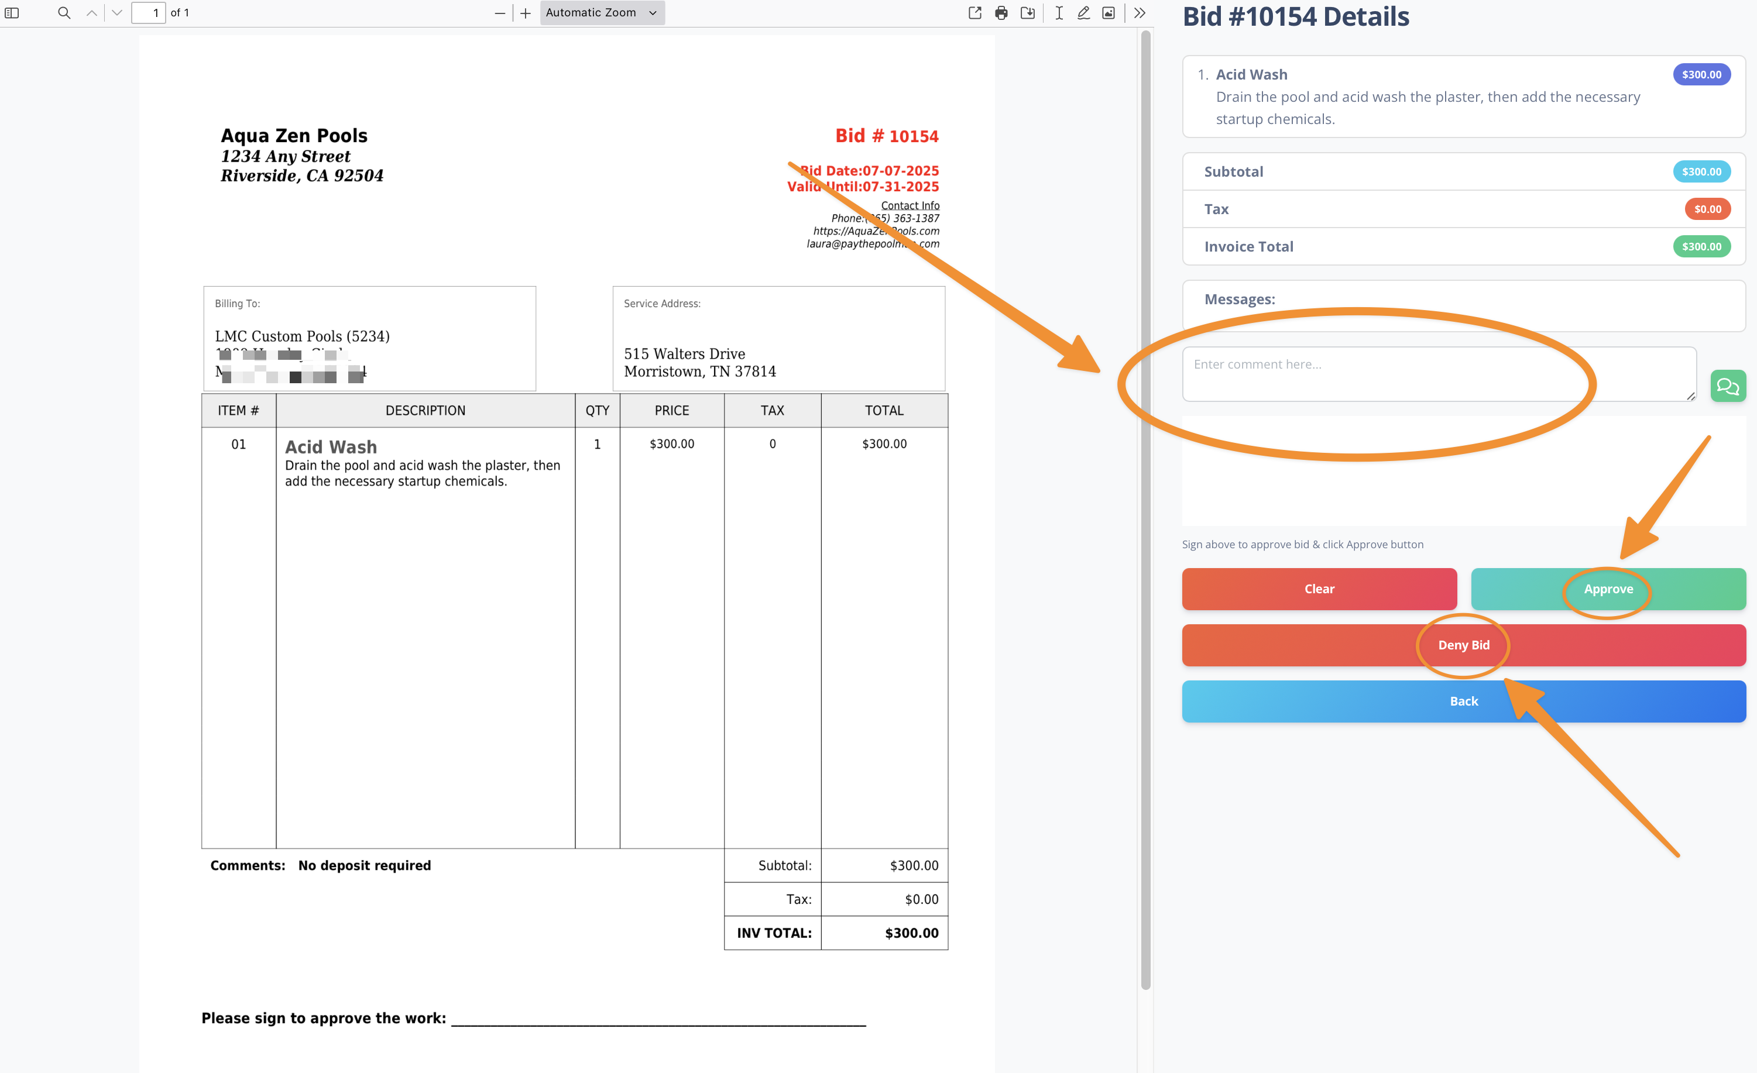Select the draw annotation tool
This screenshot has width=1757, height=1073.
pos(1083,13)
